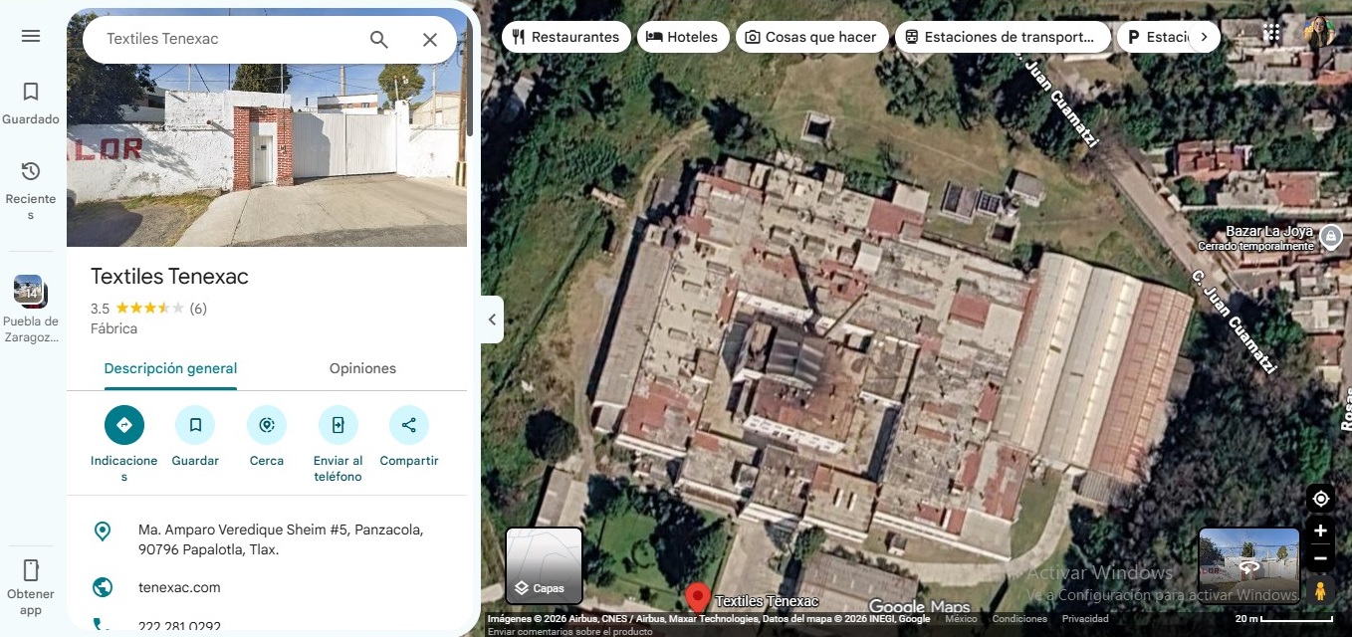The image size is (1352, 637).
Task: Open Google account profile picture
Action: [1320, 32]
